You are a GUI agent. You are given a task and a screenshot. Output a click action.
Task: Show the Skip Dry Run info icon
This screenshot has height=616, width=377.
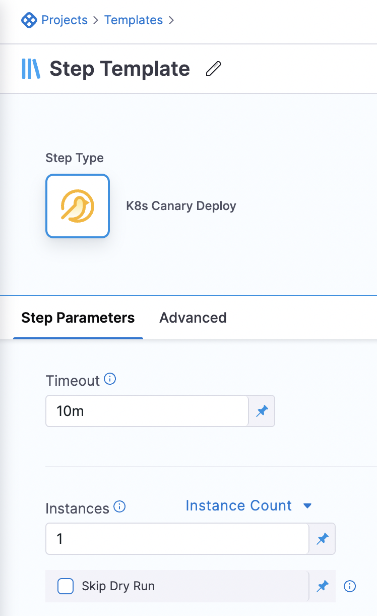[x=350, y=586]
